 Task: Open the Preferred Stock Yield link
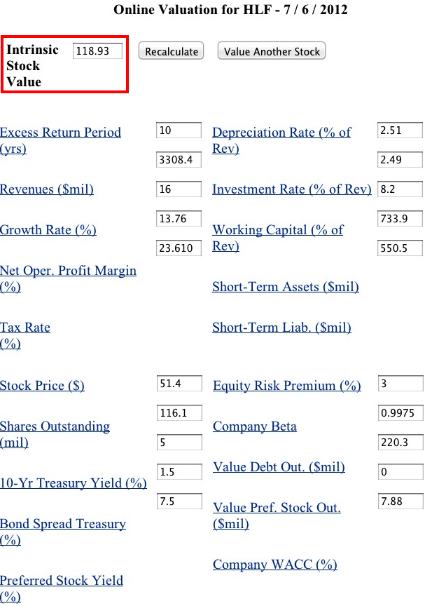point(62,581)
